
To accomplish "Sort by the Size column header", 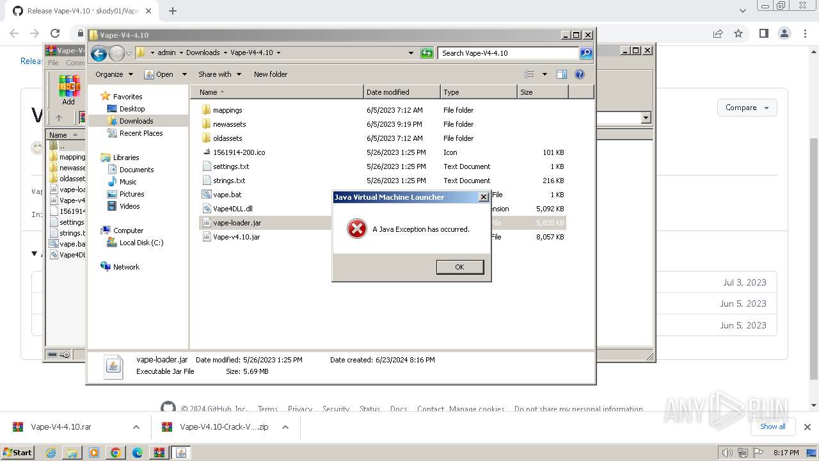I will pyautogui.click(x=543, y=92).
